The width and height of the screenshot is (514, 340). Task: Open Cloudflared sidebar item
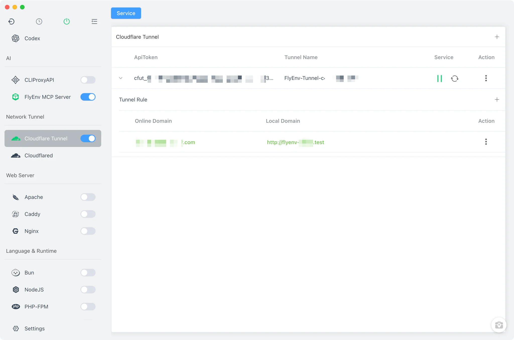point(53,155)
